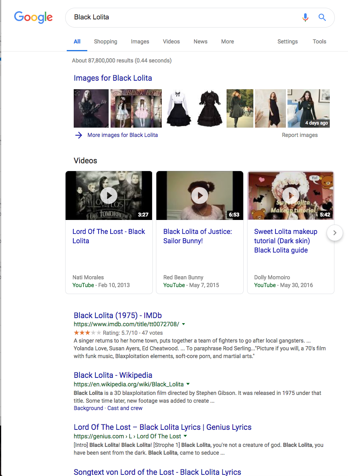This screenshot has width=348, height=476.
Task: Click the en.wikipedia.org URL text
Action: (x=129, y=384)
